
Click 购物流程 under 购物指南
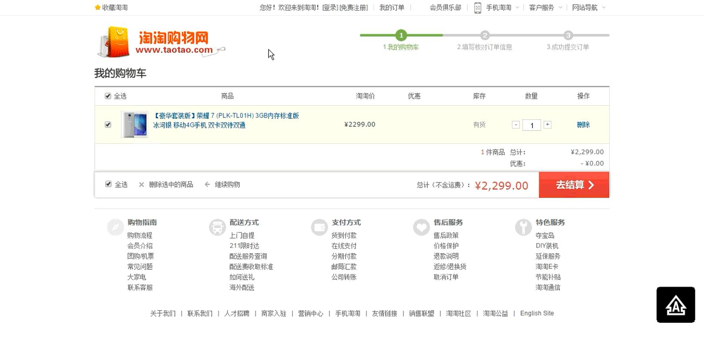[x=140, y=235]
